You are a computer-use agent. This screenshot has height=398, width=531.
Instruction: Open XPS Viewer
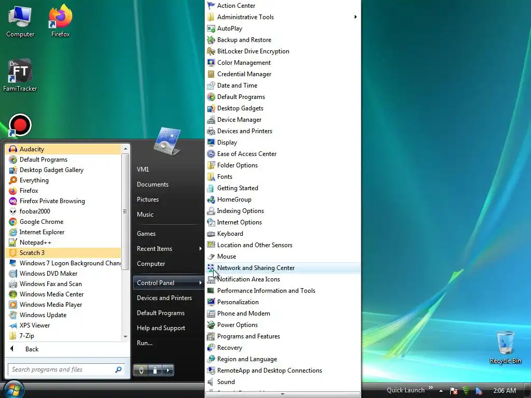[63, 325]
